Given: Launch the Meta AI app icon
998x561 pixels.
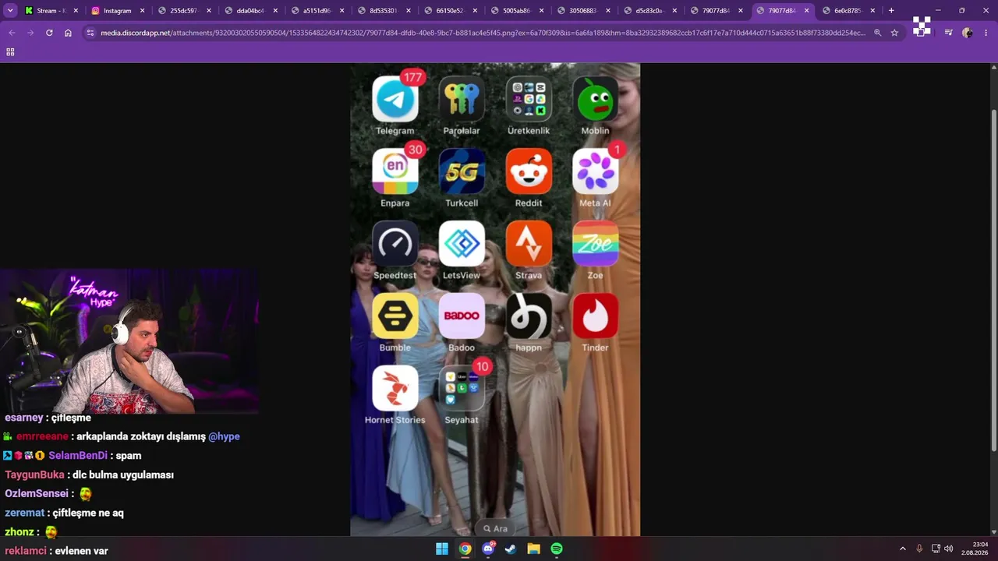Looking at the screenshot, I should [595, 171].
